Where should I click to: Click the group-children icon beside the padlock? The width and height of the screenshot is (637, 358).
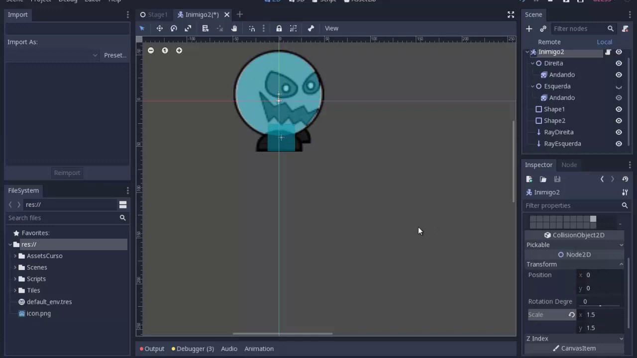293,28
